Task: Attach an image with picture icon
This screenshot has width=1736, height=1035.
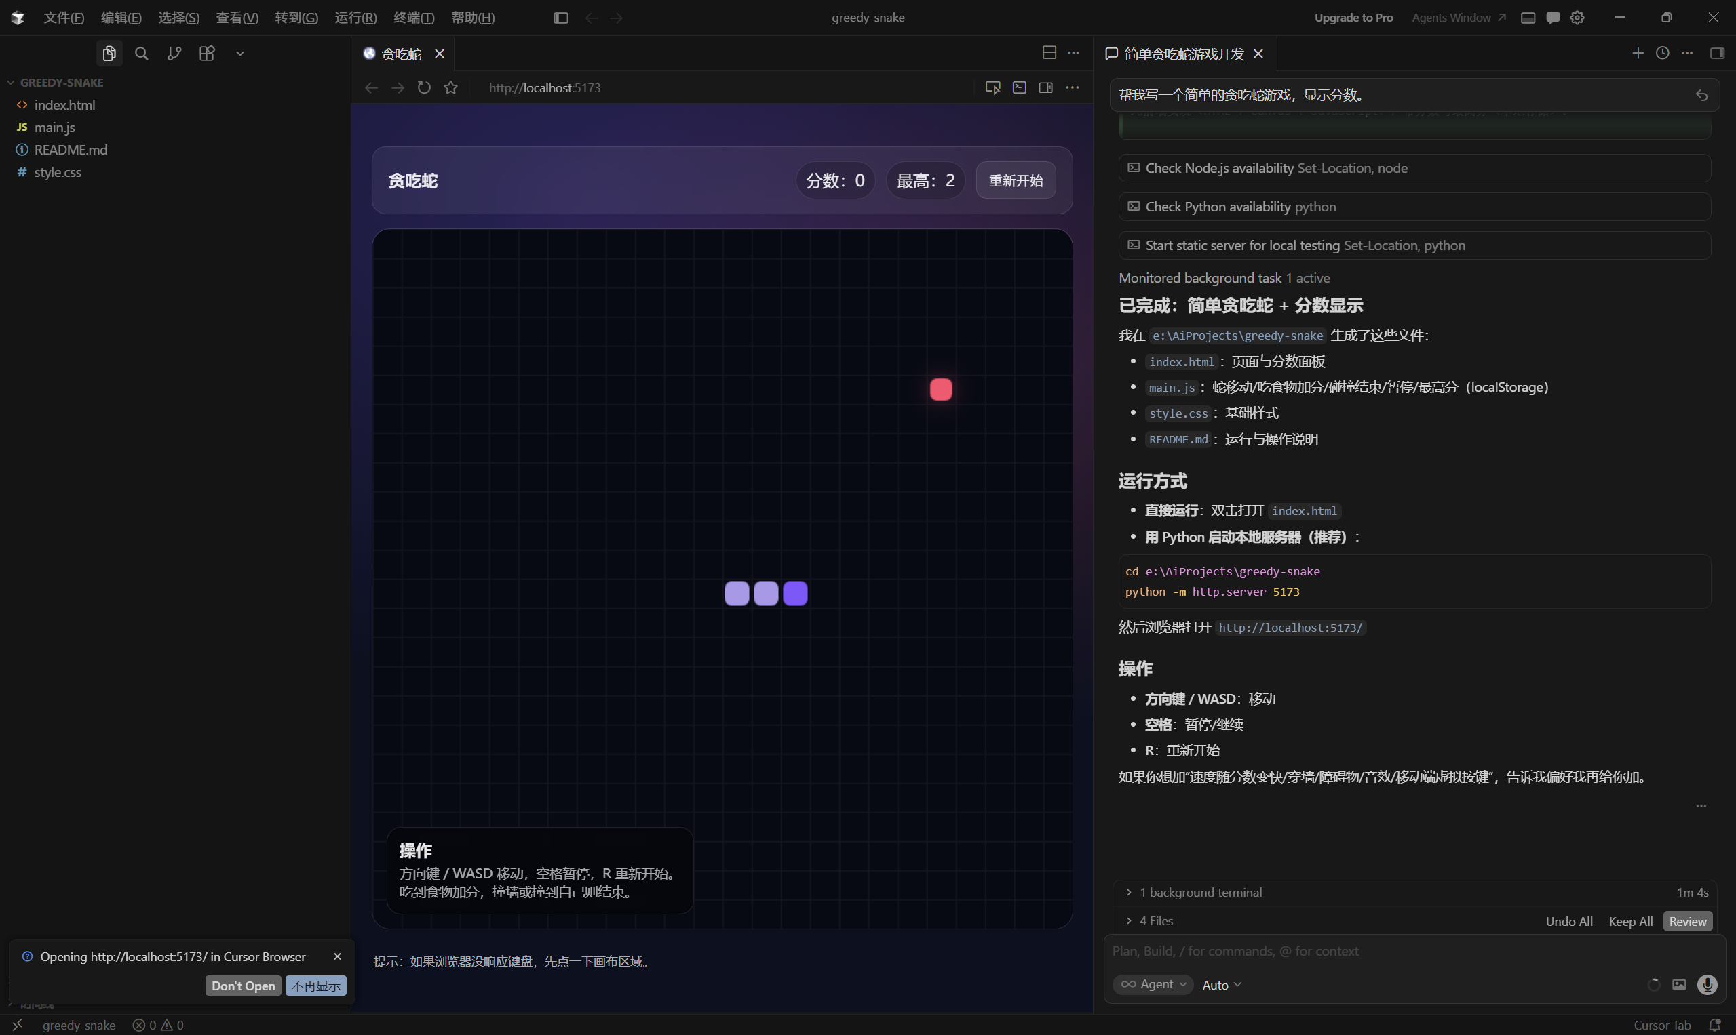Action: click(1679, 985)
